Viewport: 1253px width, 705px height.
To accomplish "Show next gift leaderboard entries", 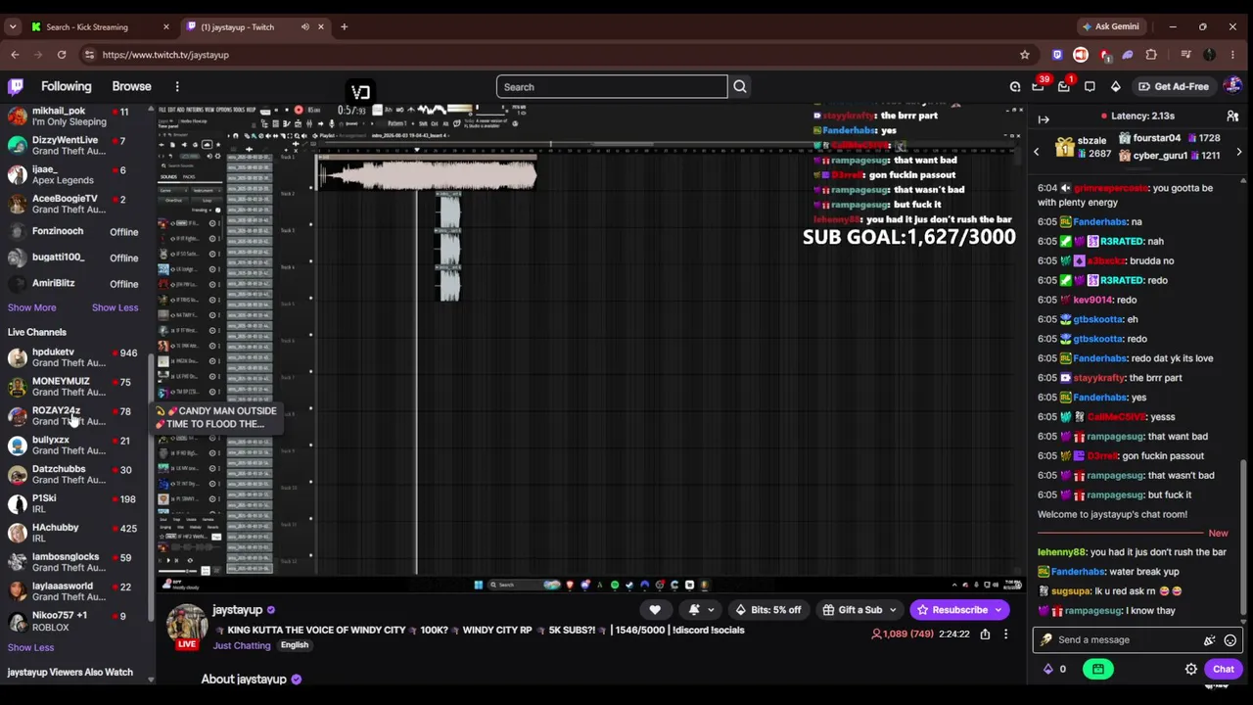I will point(1238,152).
